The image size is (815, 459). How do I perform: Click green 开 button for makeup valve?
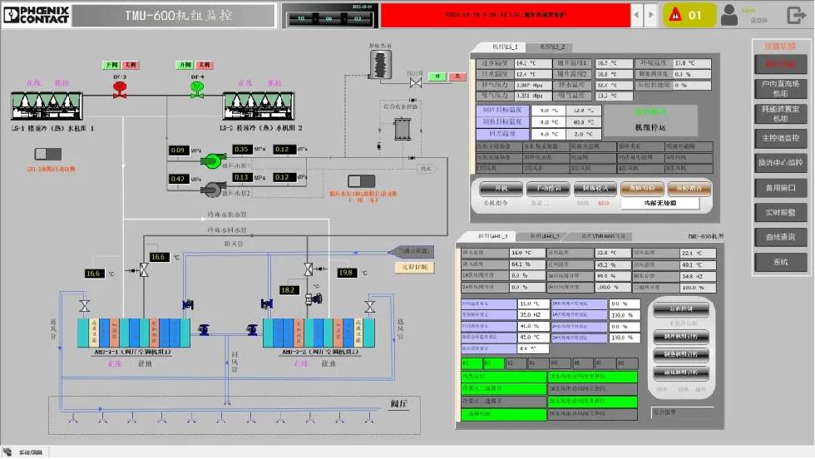click(437, 76)
